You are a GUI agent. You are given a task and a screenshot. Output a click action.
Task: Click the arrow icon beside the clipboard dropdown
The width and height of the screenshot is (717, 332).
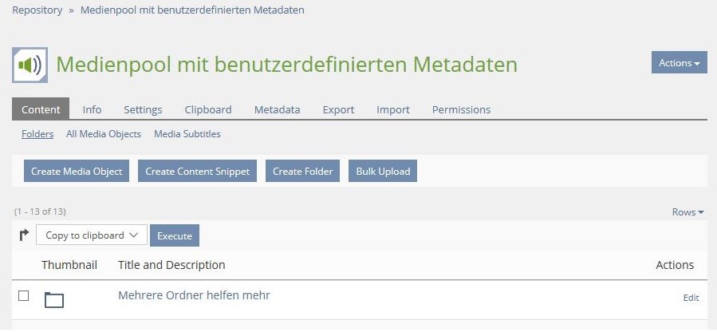(24, 235)
